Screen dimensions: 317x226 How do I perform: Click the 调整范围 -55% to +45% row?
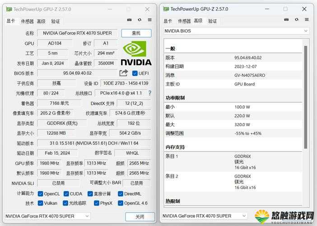(x=233, y=133)
